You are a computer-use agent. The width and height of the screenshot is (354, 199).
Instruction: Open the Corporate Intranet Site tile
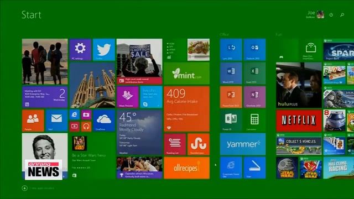[231, 167]
